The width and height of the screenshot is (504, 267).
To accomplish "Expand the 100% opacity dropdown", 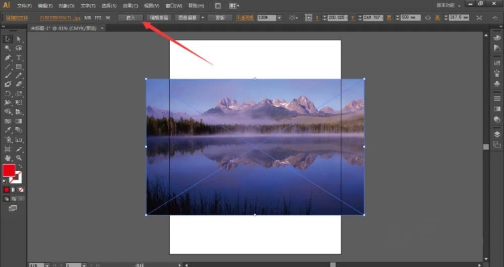I will (x=279, y=18).
